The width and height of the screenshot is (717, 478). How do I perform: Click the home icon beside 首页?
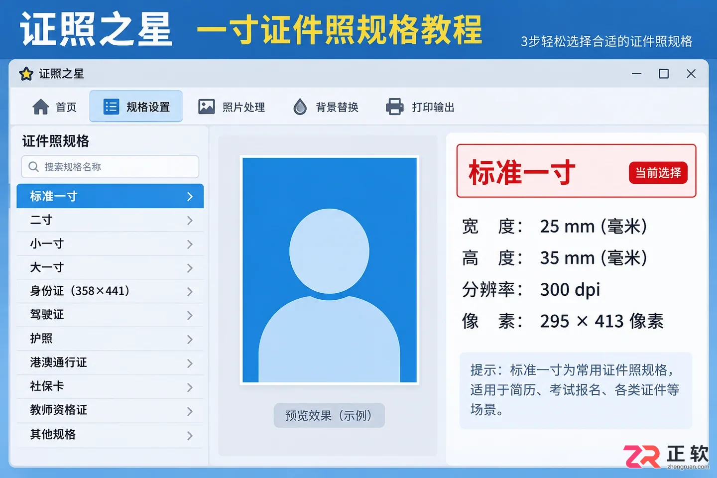41,107
